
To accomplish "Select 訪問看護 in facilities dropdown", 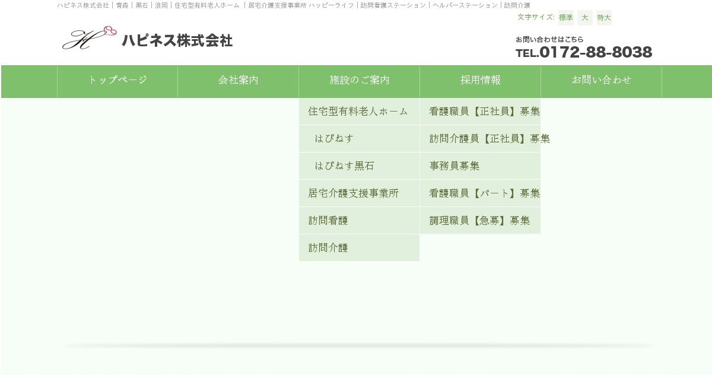I will [x=359, y=220].
